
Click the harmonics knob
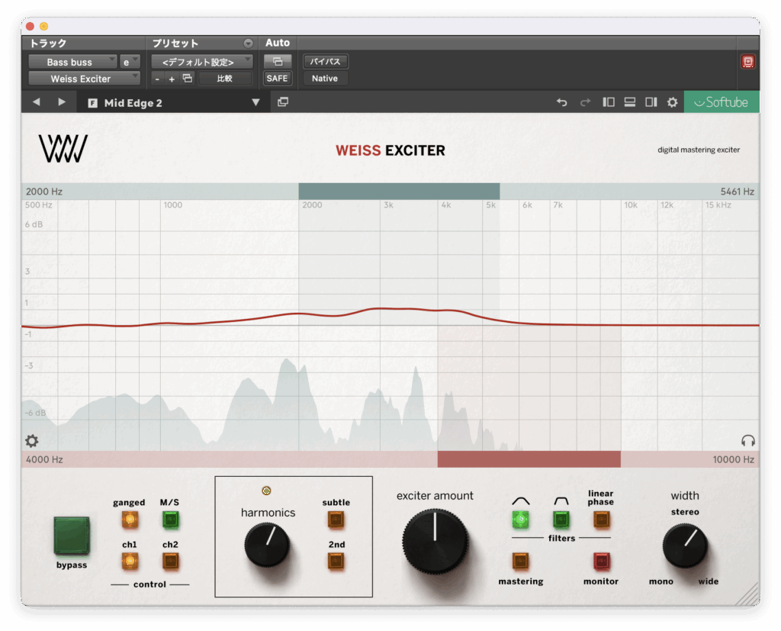point(267,545)
